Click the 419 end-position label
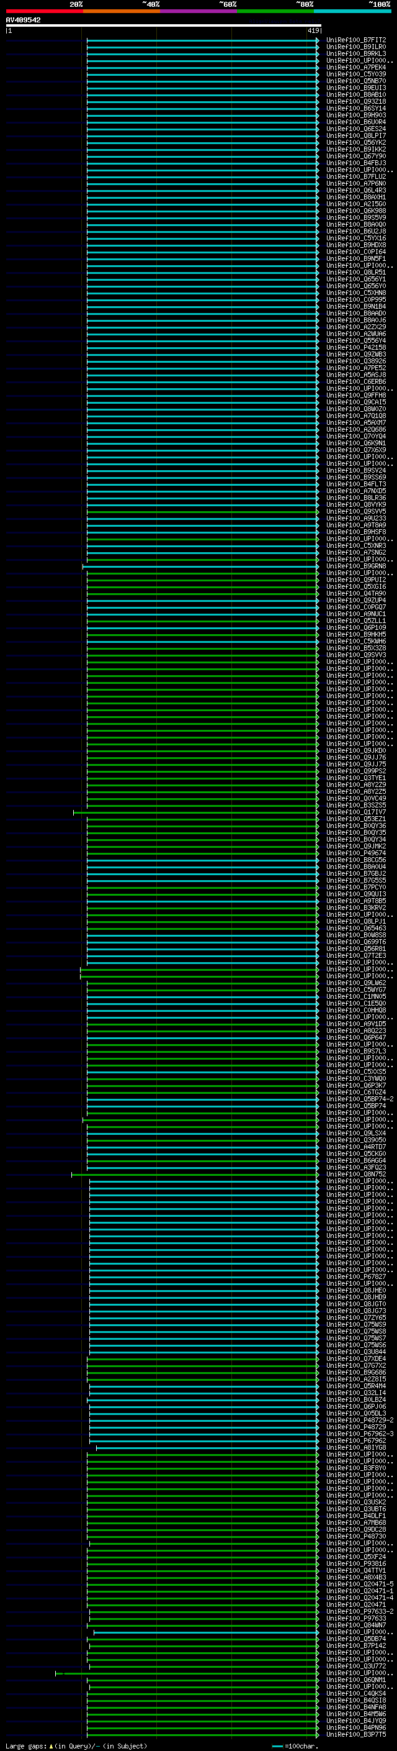397x1751 pixels. [313, 30]
